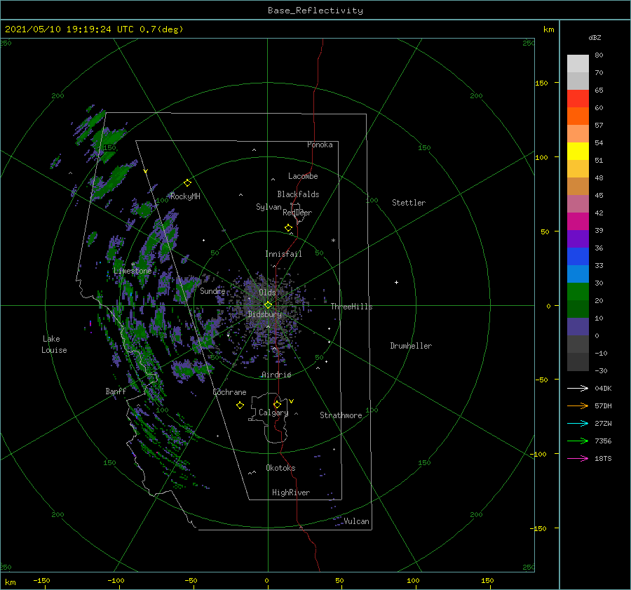The image size is (631, 590).
Task: Select yellow diamond marker below RedDeer
Action: (x=288, y=228)
